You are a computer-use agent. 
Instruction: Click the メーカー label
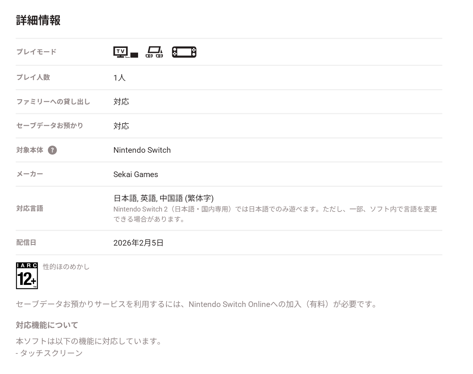pos(30,174)
